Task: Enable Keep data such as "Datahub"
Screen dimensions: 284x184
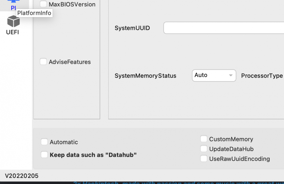Action: [44, 155]
